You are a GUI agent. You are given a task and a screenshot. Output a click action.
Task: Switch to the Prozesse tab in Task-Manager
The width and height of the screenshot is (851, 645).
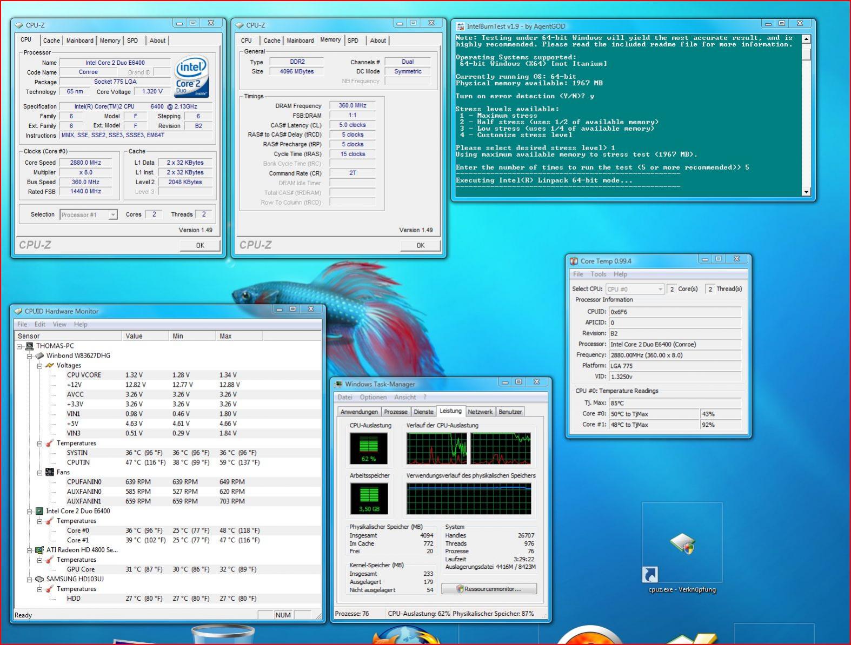[x=396, y=412]
